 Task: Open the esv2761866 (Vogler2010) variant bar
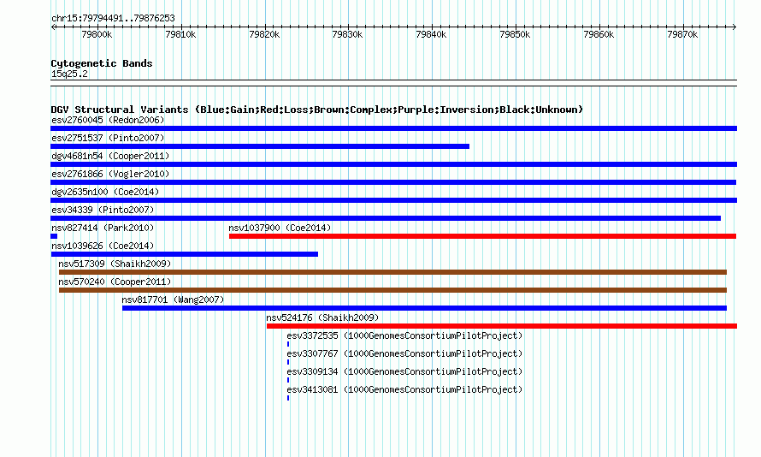pos(393,182)
